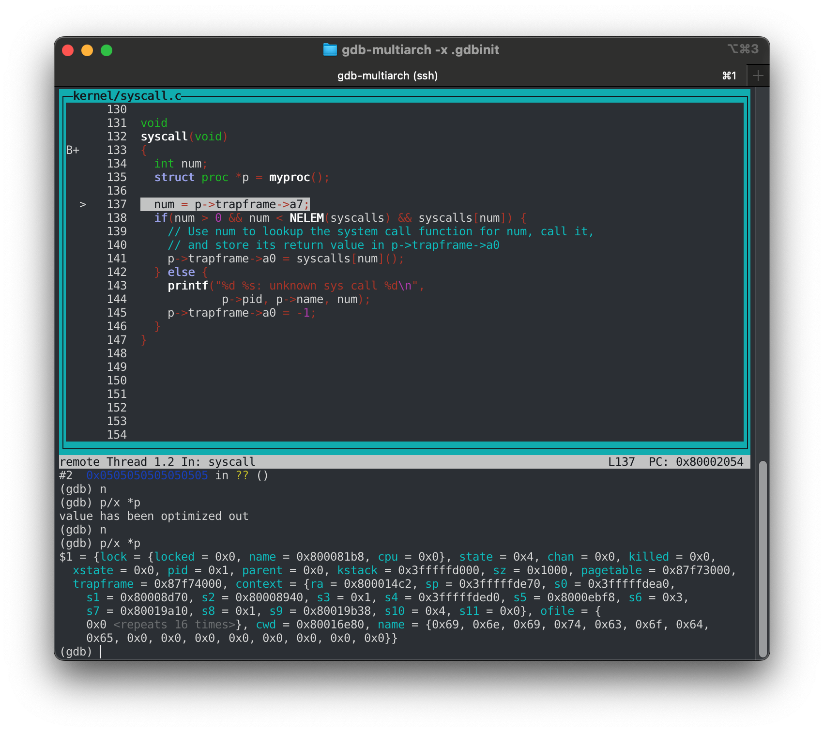Click the green full-screen traffic light
Screen dimensions: 824x732
pyautogui.click(x=107, y=50)
